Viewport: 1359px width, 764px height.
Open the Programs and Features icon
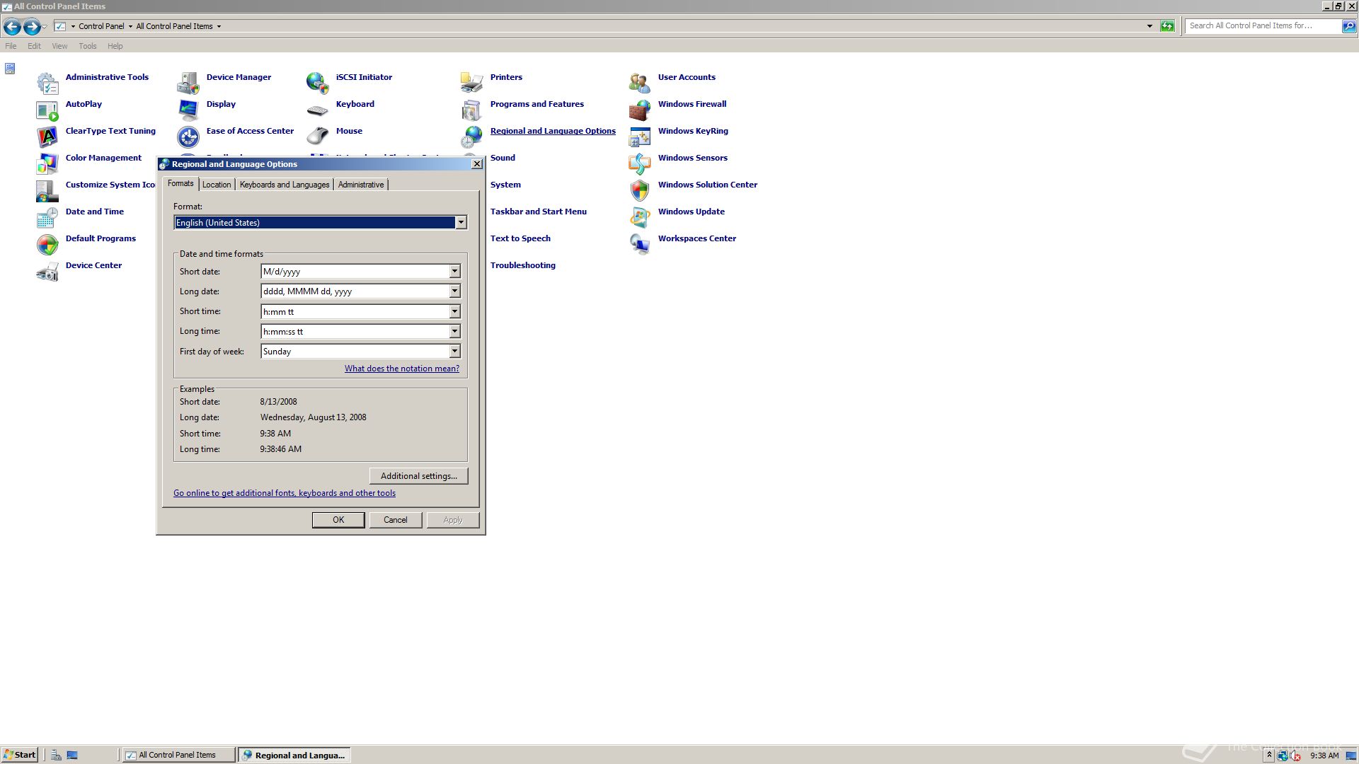[x=471, y=110]
